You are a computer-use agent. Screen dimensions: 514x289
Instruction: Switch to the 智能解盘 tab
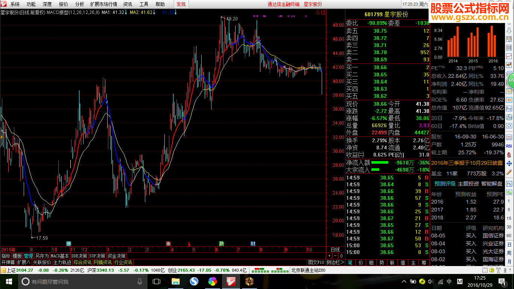(x=492, y=184)
